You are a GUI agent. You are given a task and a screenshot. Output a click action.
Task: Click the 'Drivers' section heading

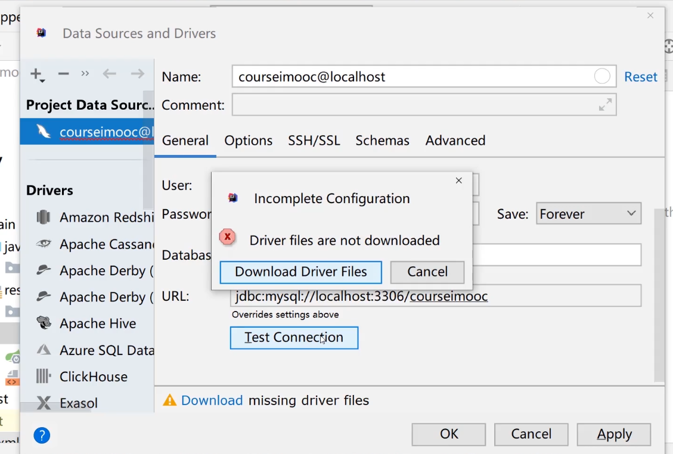point(49,191)
